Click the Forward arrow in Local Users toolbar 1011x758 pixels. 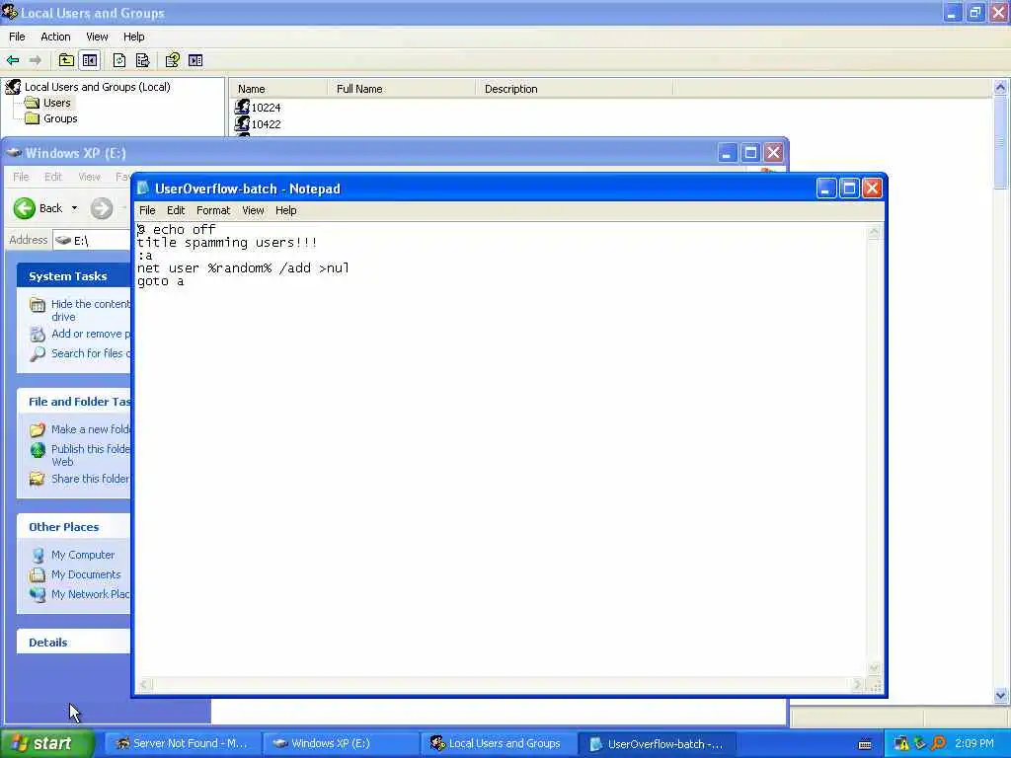pyautogui.click(x=36, y=60)
